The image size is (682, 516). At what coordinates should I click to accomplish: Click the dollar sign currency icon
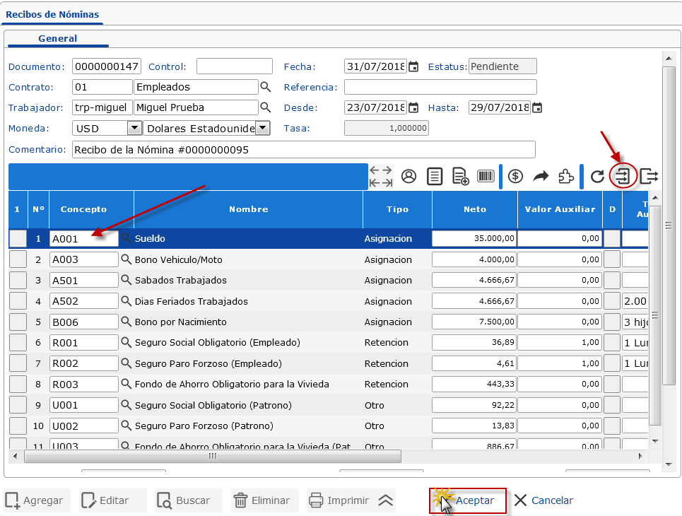(515, 177)
